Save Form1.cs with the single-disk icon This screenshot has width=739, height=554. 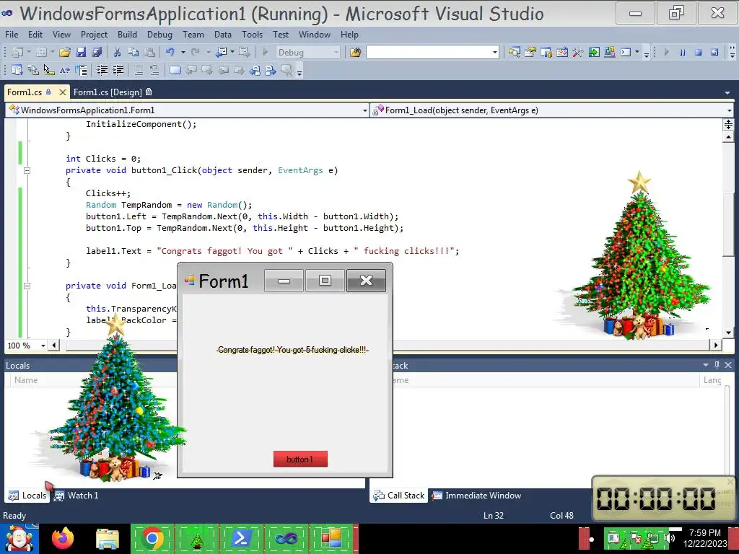[x=81, y=52]
